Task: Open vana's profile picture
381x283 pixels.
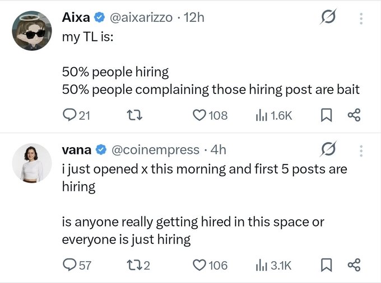Action: pyautogui.click(x=32, y=163)
